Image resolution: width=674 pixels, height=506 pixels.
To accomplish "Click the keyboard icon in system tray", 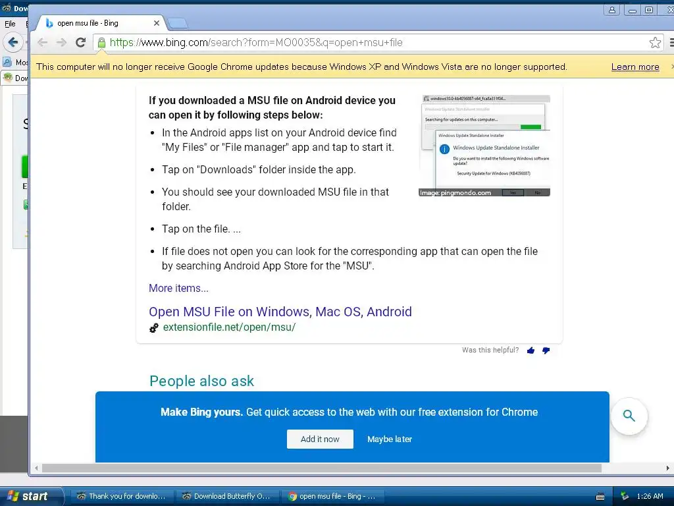I will pyautogui.click(x=600, y=497).
